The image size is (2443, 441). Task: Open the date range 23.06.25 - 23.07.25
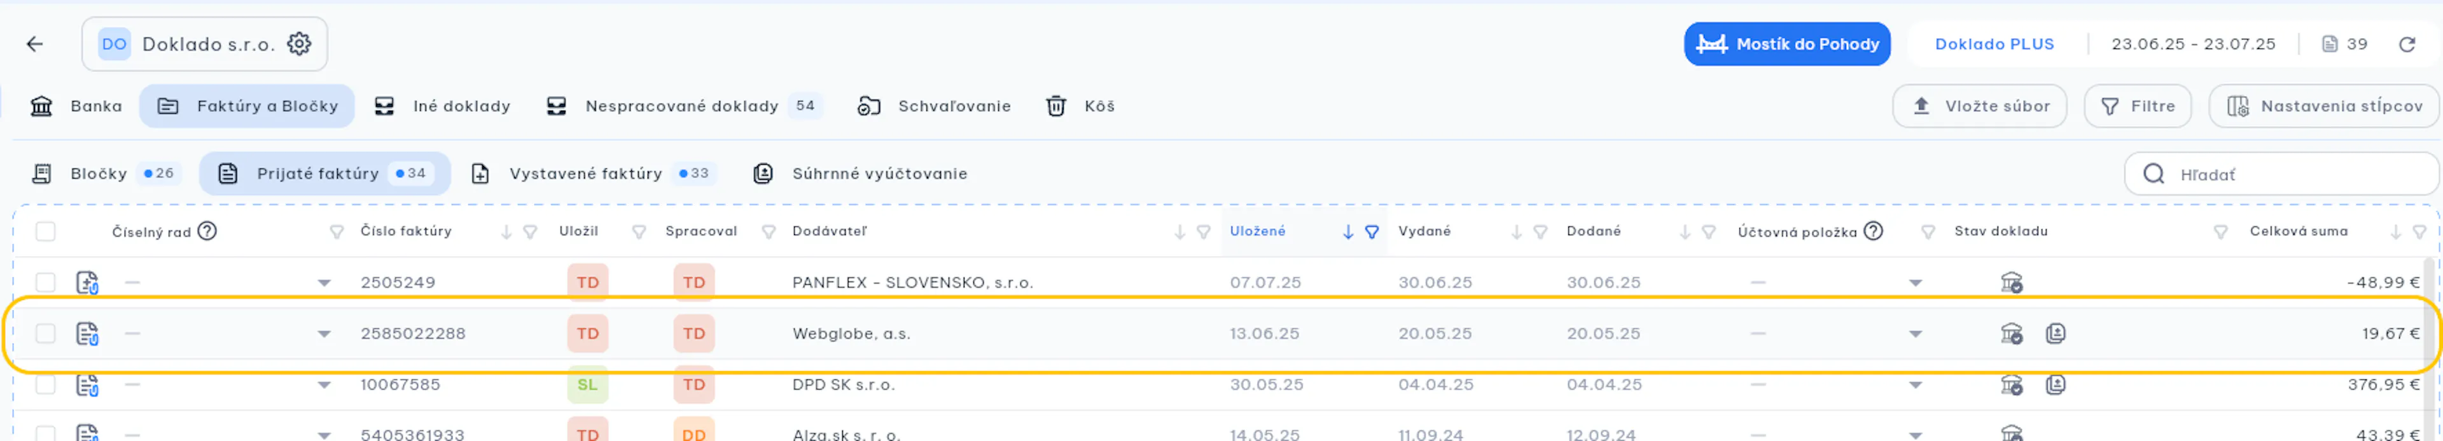2192,44
